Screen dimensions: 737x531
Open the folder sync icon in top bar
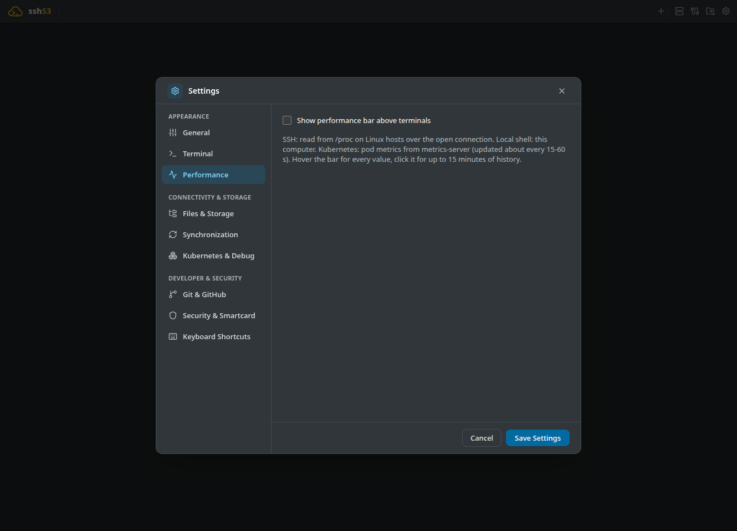(710, 11)
